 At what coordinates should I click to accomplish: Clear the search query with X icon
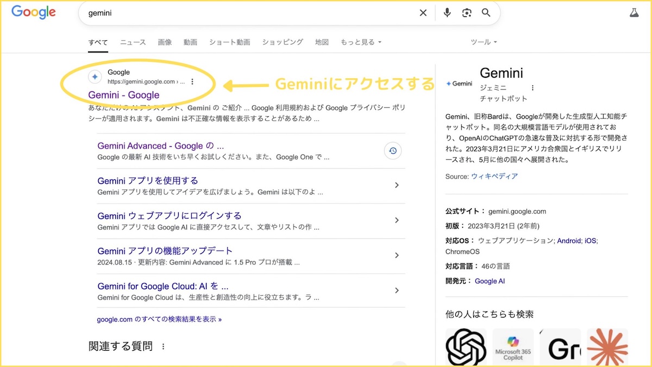pos(423,13)
